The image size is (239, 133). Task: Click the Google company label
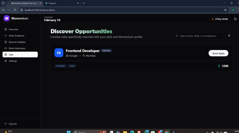tap(73, 56)
